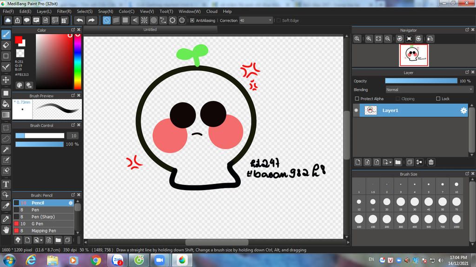Click the Undo arrow in the toolbar
476x267 pixels.
pyautogui.click(x=79, y=20)
